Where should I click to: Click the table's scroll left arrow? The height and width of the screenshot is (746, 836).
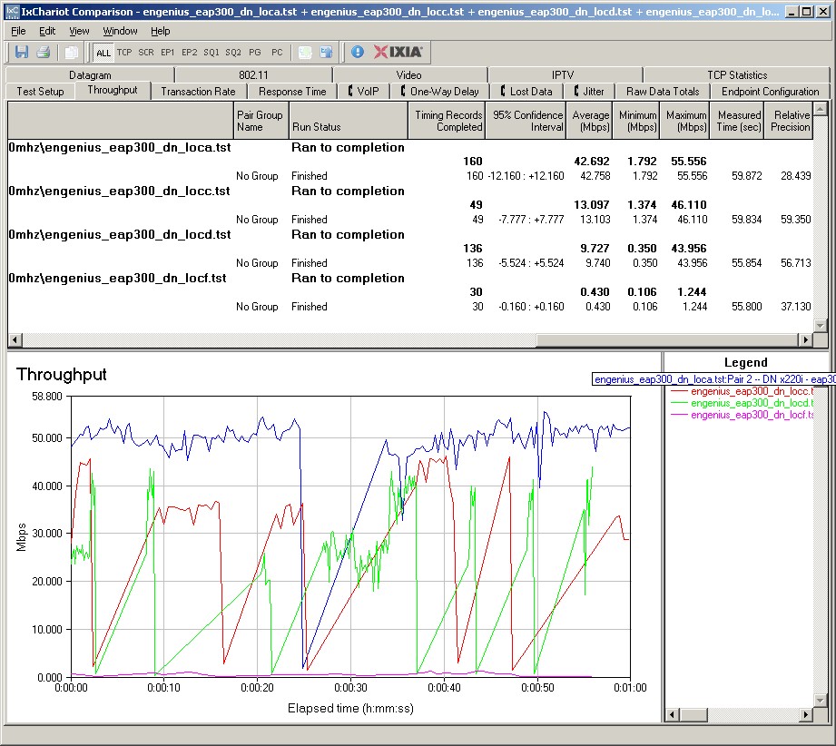click(15, 339)
